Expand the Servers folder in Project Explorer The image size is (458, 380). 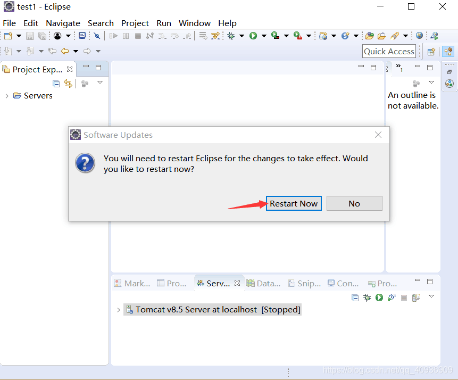click(x=7, y=96)
